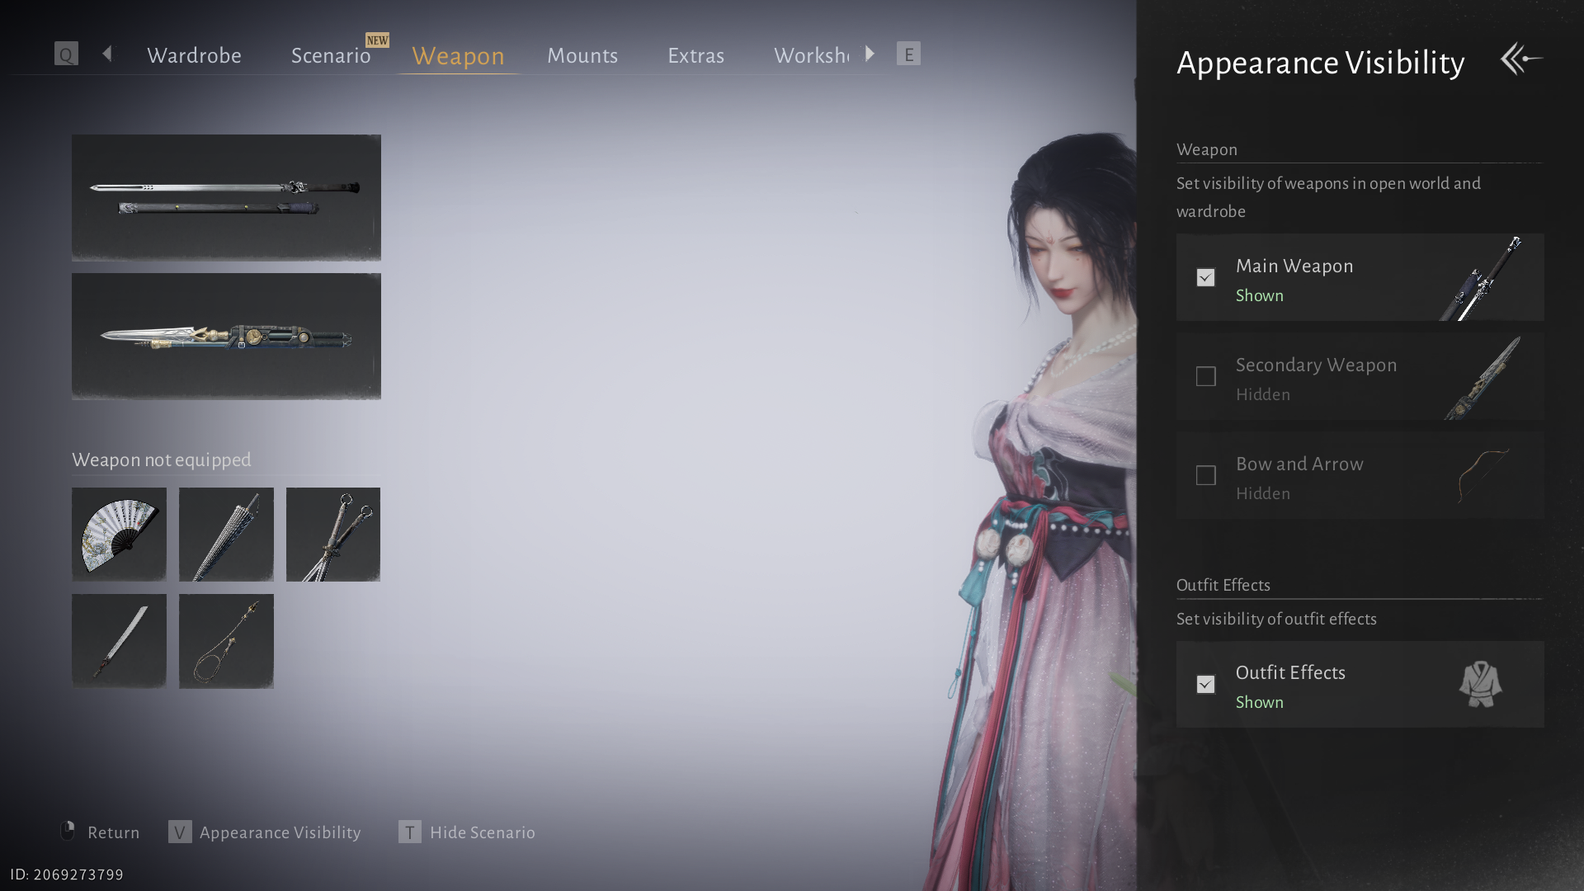Switch to the Wardrobe tab

[x=194, y=55]
